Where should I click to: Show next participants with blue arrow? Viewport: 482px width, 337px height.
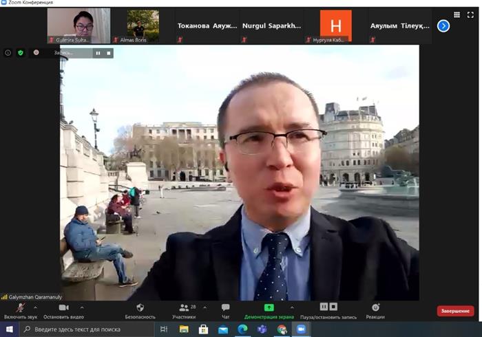pyautogui.click(x=443, y=25)
